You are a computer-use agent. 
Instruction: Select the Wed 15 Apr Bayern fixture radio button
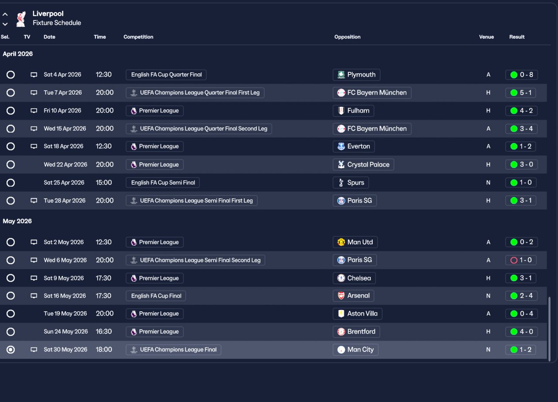pos(10,129)
